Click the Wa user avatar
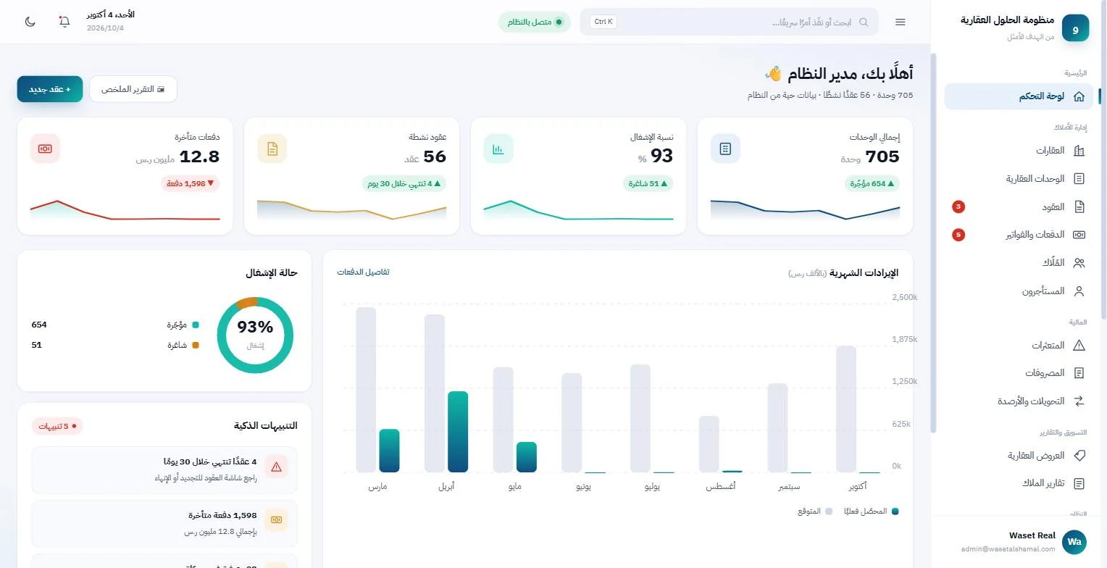Viewport: 1107px width, 568px height. 1074,542
